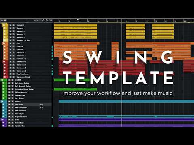
Task: Solo the Bass Trombone track
Action: tap(14, 74)
